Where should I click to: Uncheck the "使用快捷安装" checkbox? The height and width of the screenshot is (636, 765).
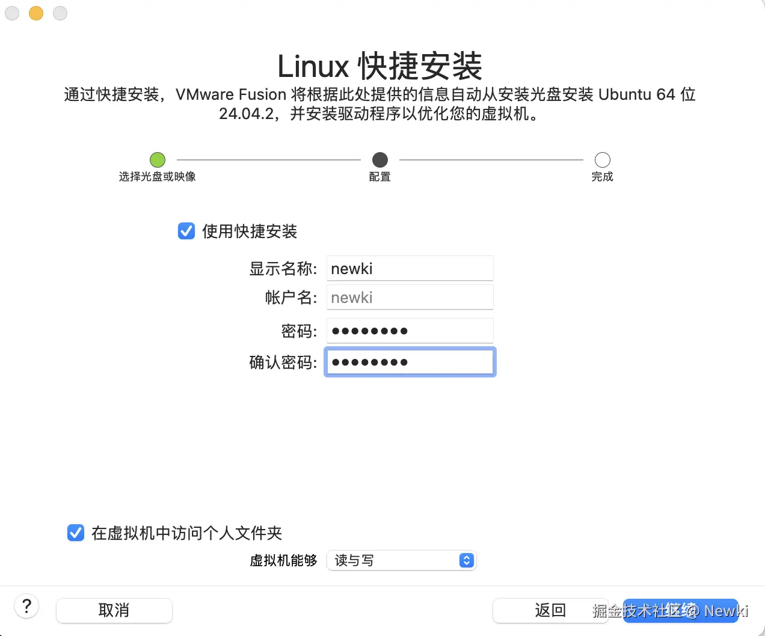tap(186, 231)
